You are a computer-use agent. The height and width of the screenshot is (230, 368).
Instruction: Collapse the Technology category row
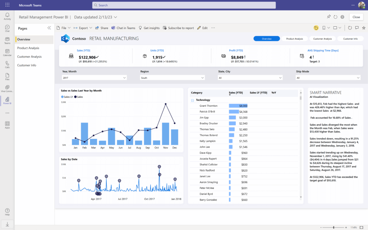tap(193, 100)
